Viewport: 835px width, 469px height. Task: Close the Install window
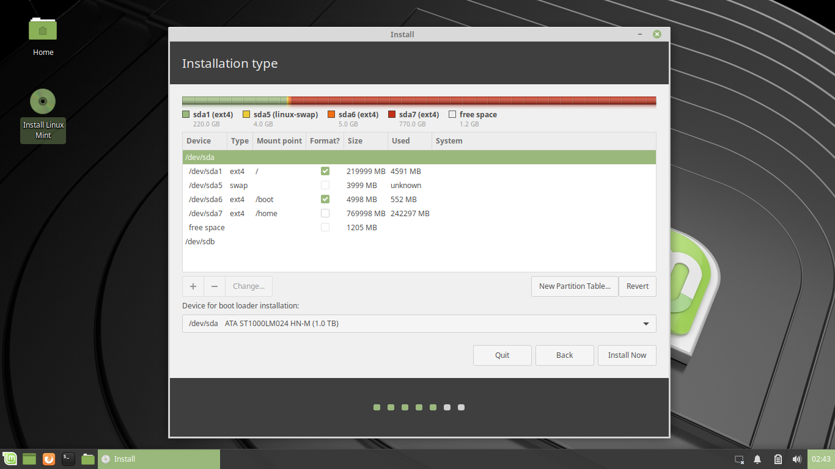657,34
